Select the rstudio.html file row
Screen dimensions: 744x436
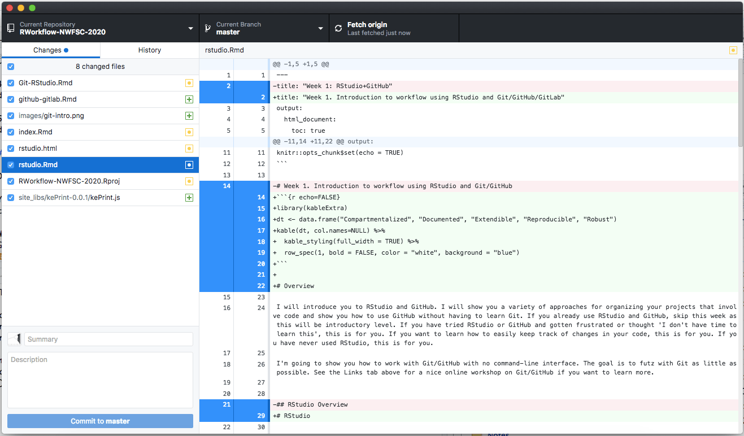click(100, 149)
